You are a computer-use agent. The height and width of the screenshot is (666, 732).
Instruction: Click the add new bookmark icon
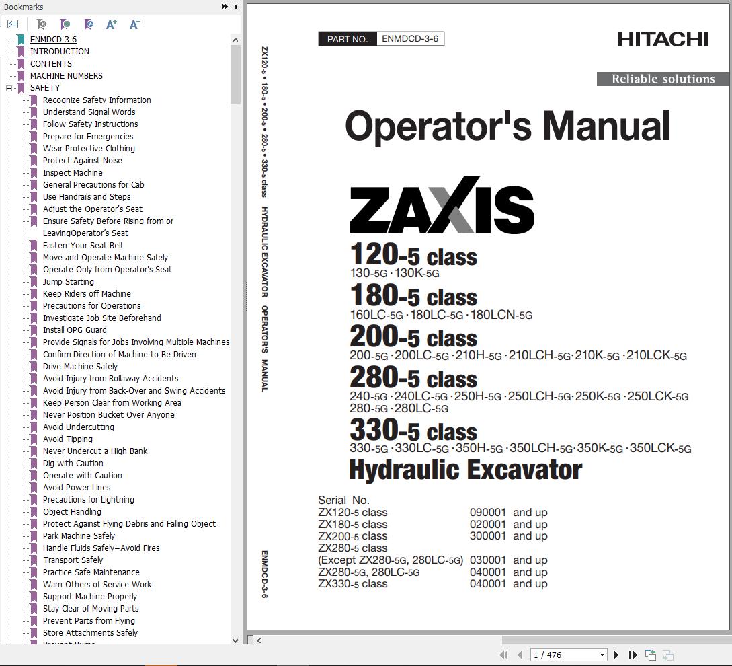pos(65,24)
